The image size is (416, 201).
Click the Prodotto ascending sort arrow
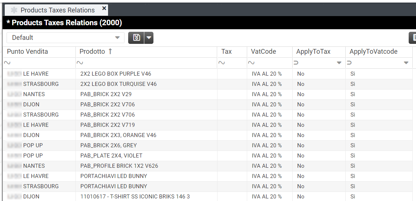110,52
